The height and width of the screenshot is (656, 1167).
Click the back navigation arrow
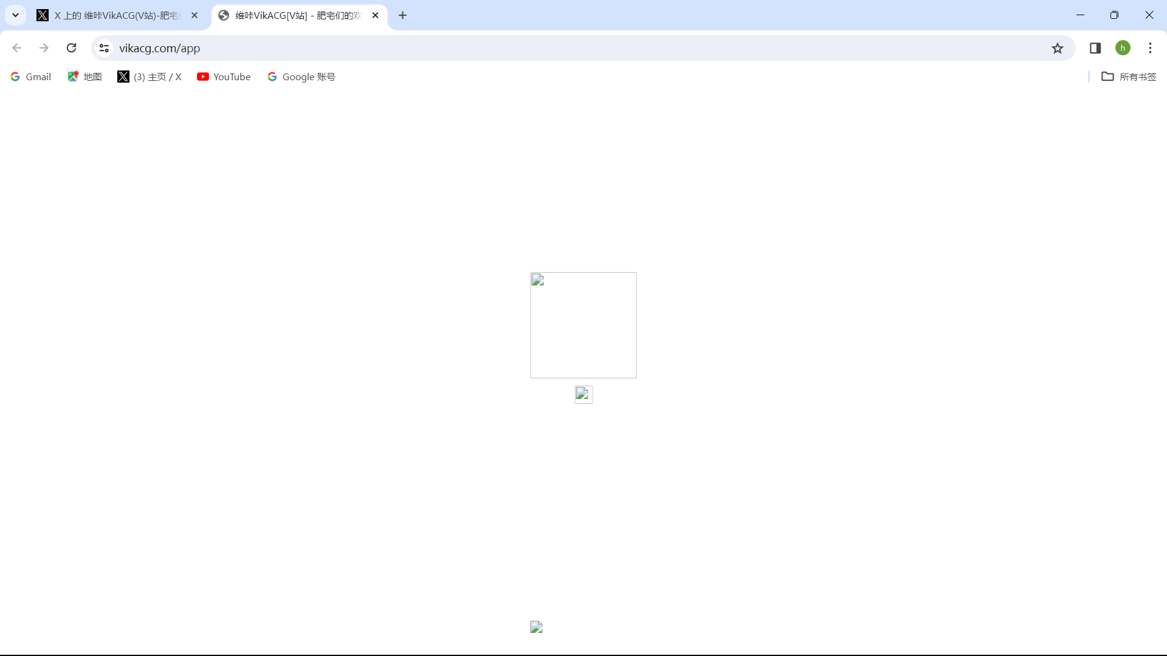[x=17, y=48]
